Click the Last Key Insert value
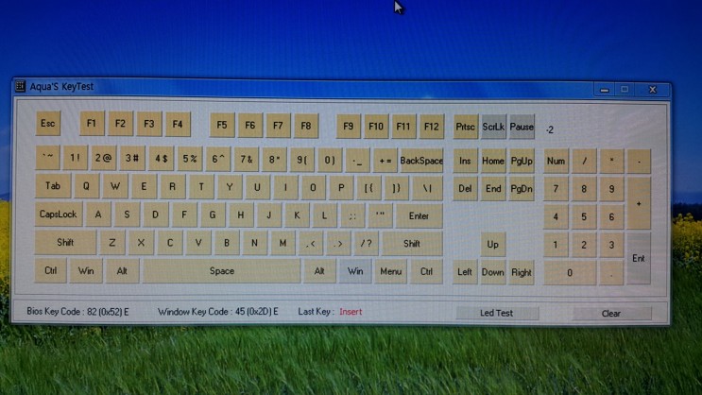This screenshot has width=702, height=395. click(x=351, y=312)
